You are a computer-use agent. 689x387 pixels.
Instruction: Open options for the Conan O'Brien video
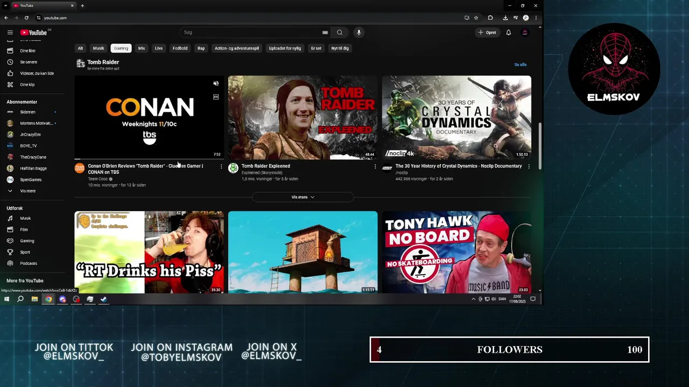click(x=221, y=167)
